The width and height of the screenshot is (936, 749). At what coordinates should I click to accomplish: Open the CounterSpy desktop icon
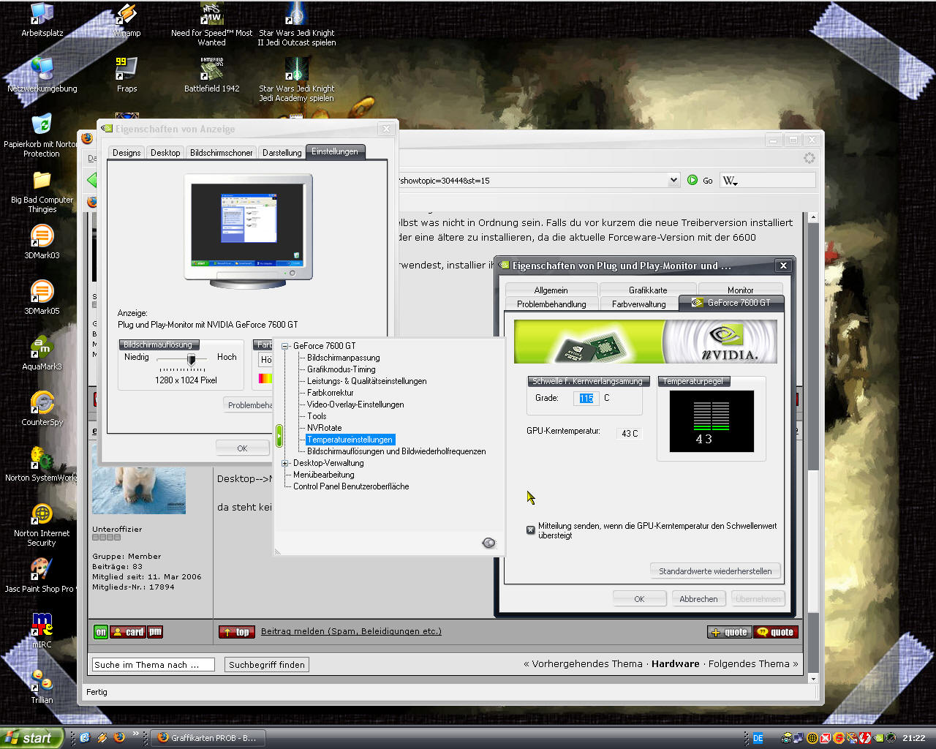click(42, 404)
